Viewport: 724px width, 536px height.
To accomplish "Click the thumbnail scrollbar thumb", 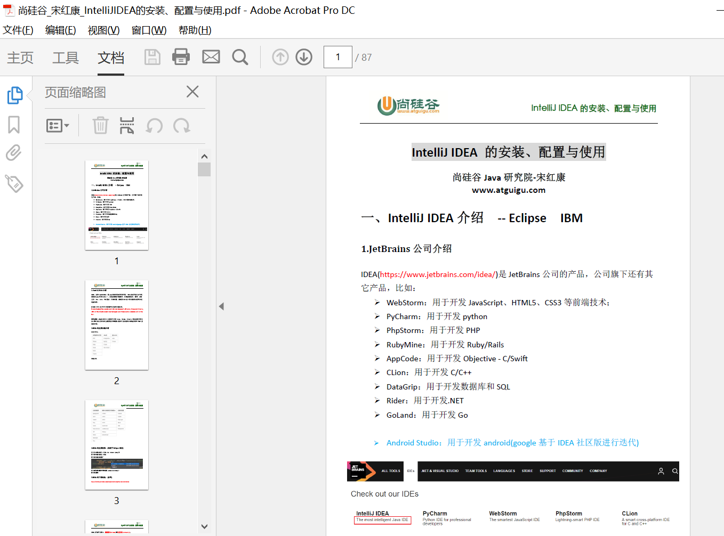I will pyautogui.click(x=204, y=169).
